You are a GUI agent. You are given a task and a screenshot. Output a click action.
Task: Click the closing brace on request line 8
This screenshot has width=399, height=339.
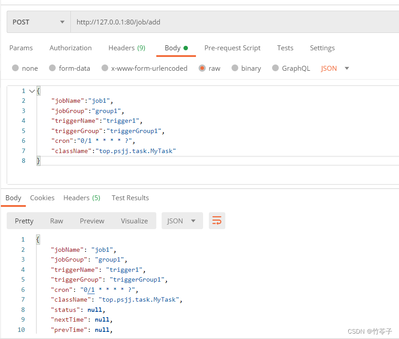[x=38, y=161]
